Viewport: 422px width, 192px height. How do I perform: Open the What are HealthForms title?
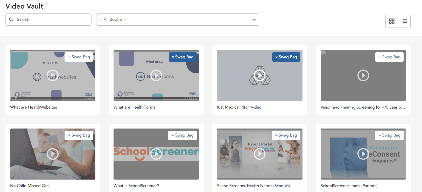point(134,107)
